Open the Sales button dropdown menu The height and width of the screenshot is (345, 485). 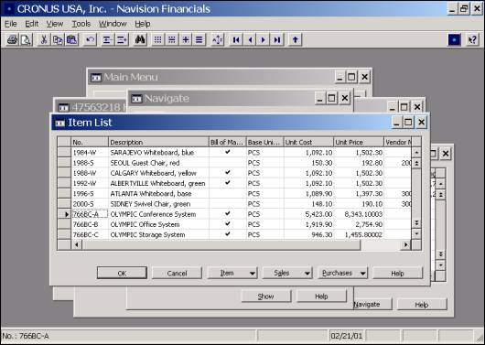287,274
